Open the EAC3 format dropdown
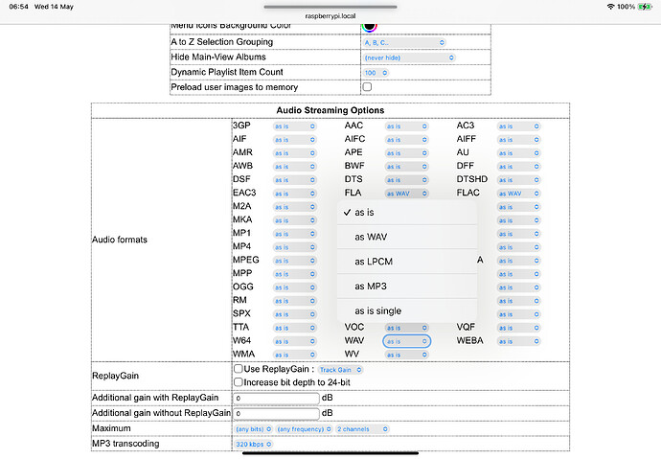Screen dimensions: 661x459 pos(294,194)
